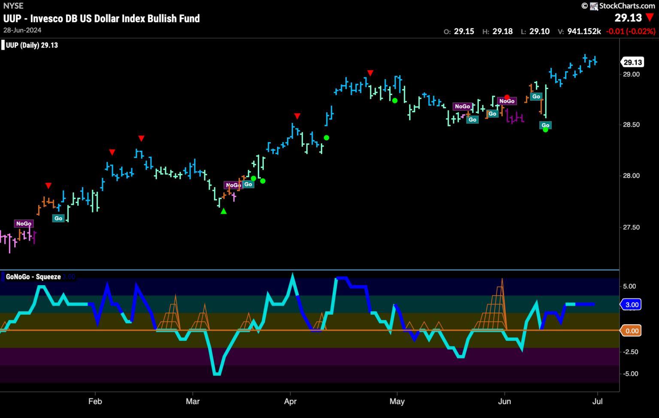The width and height of the screenshot is (659, 418).
Task: Click the Go label in late January
Action: click(58, 218)
